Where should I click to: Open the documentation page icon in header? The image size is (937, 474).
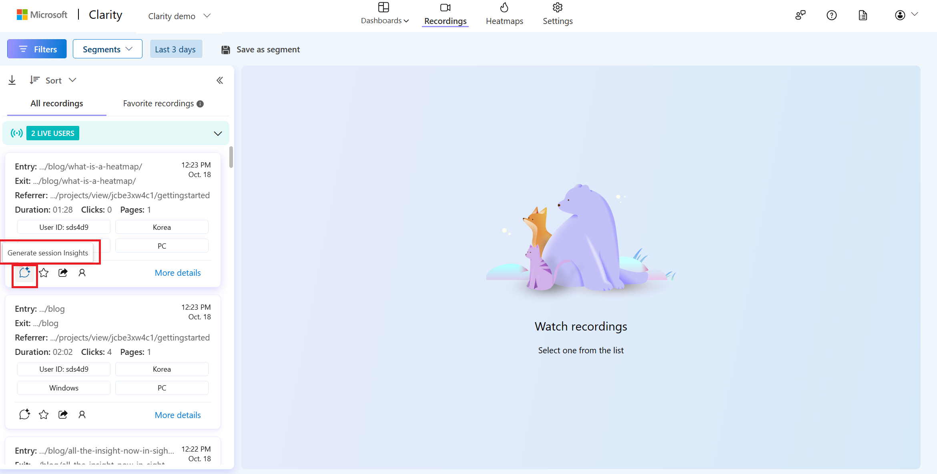click(863, 15)
